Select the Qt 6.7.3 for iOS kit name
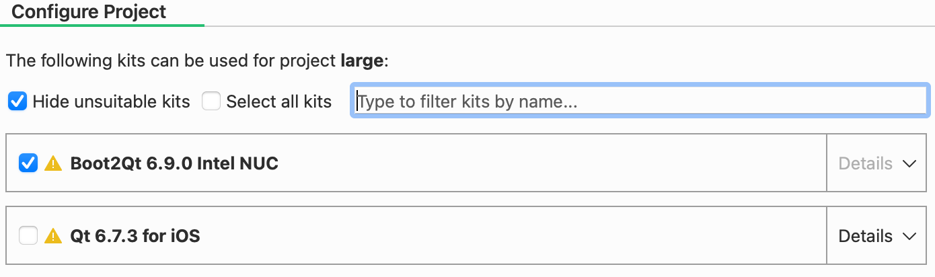Image resolution: width=935 pixels, height=277 pixels. click(x=135, y=236)
